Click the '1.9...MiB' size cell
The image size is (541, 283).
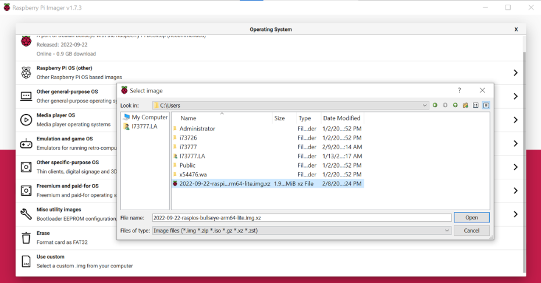(284, 183)
